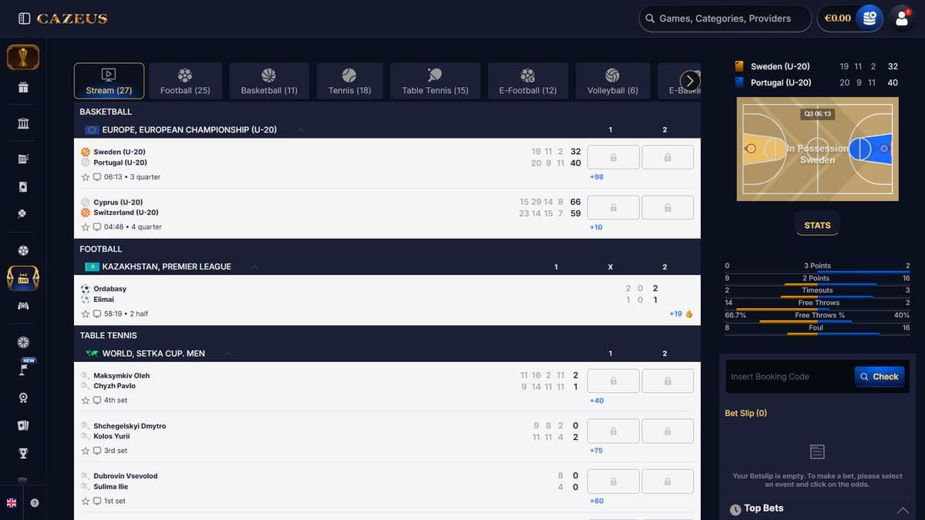Click the Check booking code button
Image resolution: width=925 pixels, height=520 pixels.
(879, 377)
